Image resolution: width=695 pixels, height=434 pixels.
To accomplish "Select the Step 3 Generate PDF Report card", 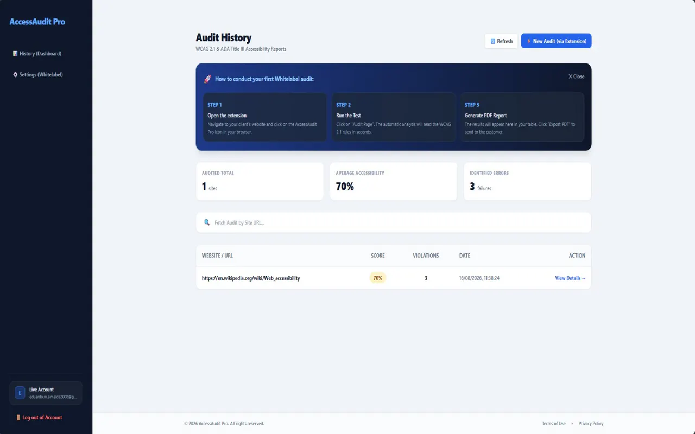I will 522,117.
